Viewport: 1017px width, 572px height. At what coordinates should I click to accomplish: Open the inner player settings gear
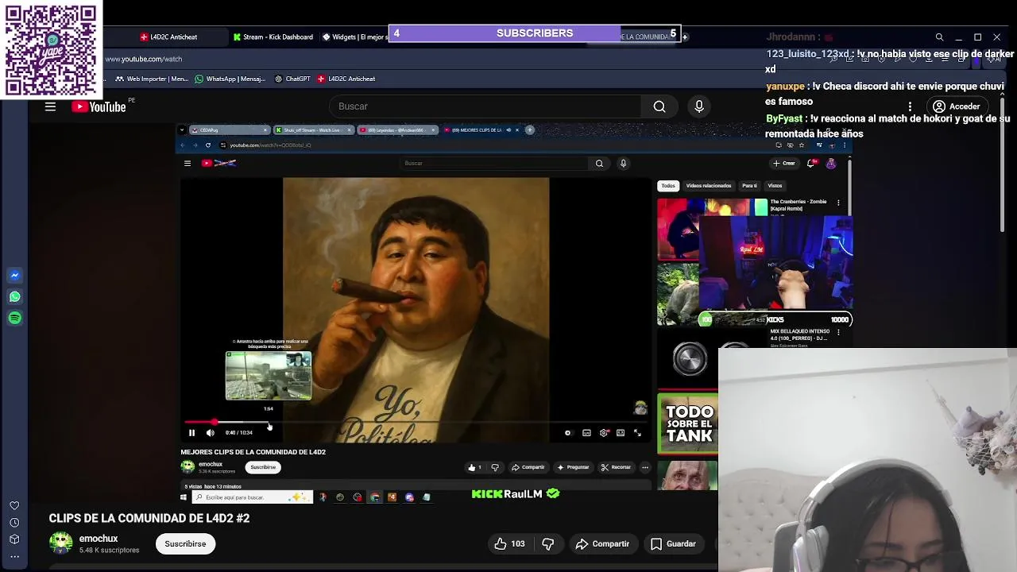pyautogui.click(x=604, y=433)
